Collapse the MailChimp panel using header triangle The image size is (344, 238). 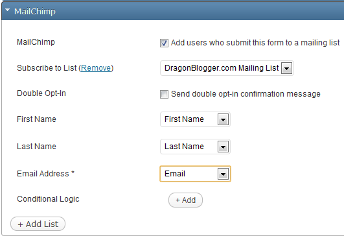pos(8,10)
